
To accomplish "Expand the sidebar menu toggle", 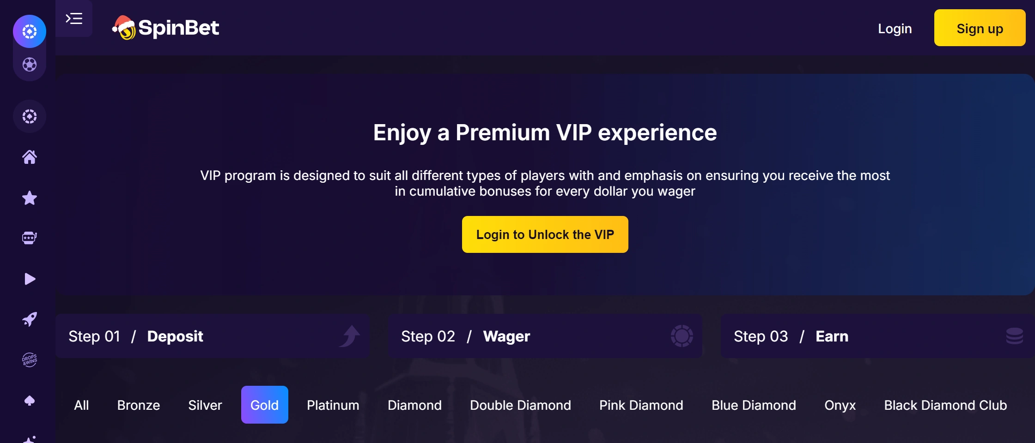I will [x=74, y=18].
